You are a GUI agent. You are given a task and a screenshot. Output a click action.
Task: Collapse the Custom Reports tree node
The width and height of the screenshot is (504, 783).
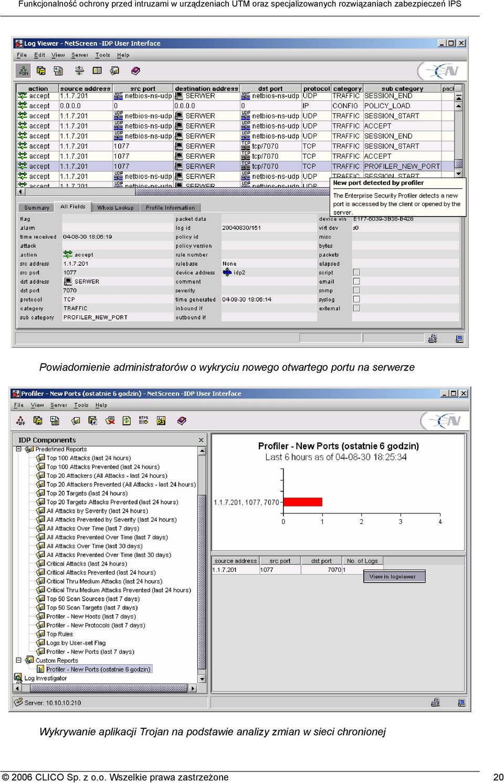pos(19,660)
